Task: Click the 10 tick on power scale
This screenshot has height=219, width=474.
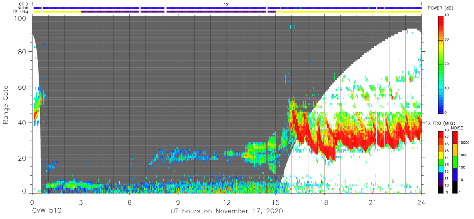Action: [447, 88]
